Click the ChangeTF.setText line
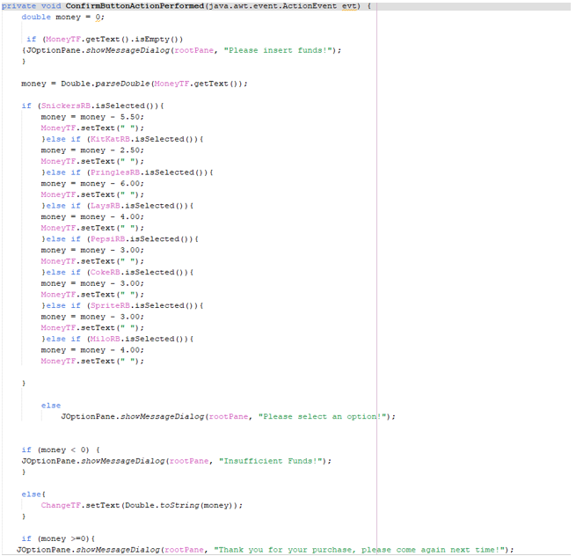576x556 pixels. [142, 505]
